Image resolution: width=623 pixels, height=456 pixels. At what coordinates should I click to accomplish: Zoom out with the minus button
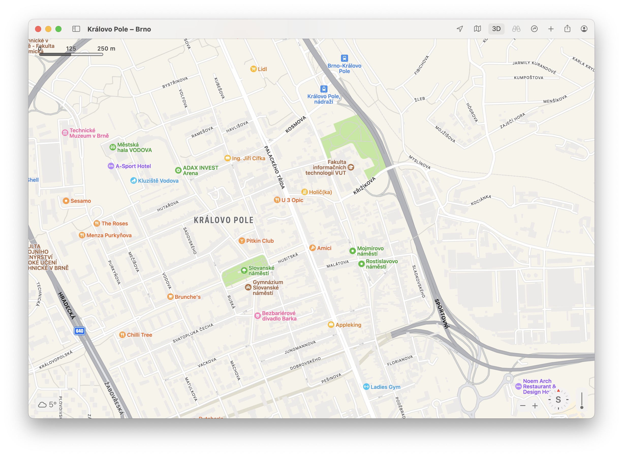pyautogui.click(x=523, y=406)
